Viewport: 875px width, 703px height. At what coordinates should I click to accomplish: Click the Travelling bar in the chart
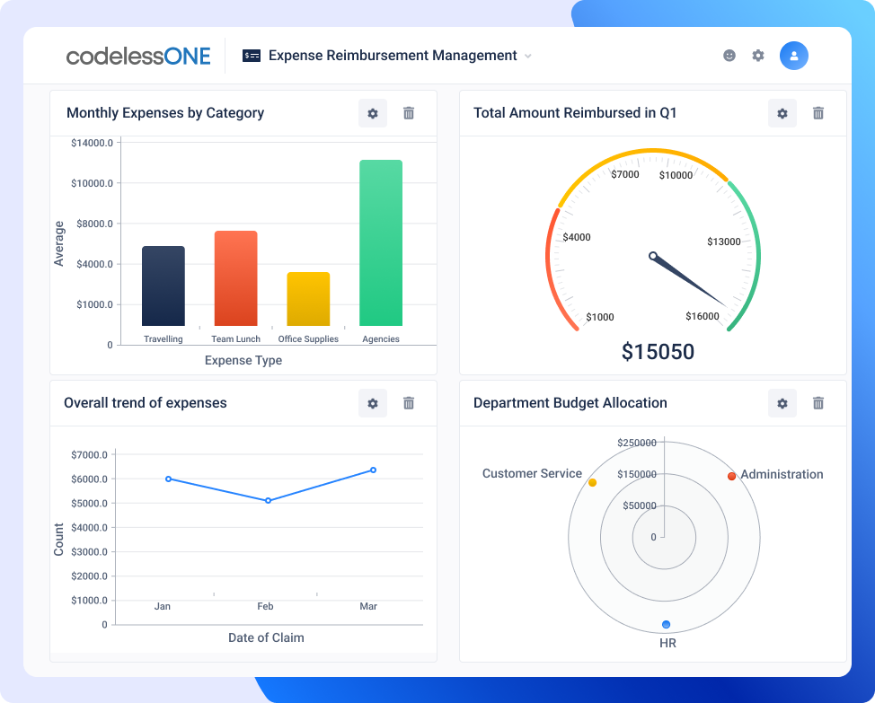pyautogui.click(x=164, y=286)
